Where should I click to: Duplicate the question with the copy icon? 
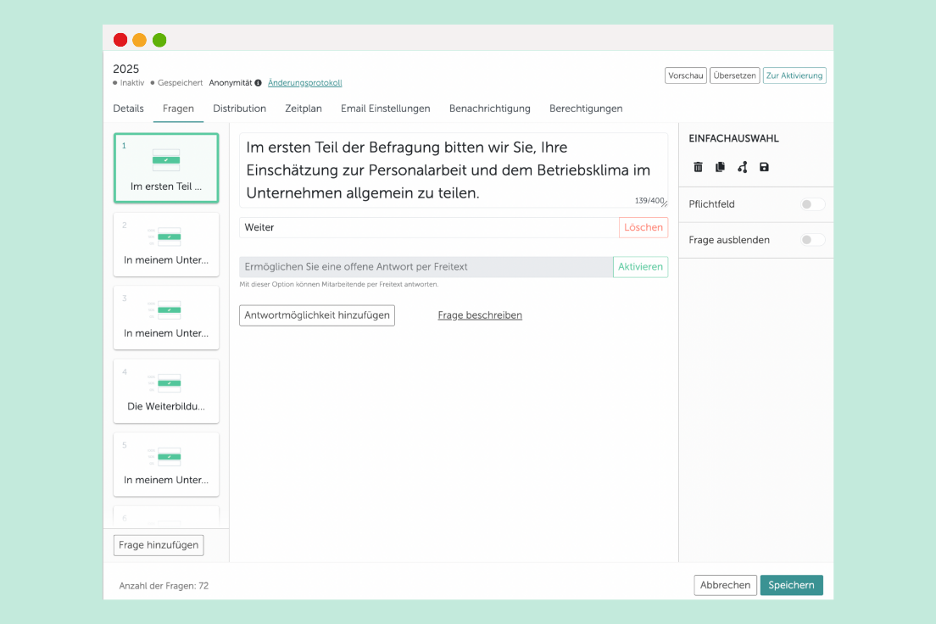click(x=720, y=167)
